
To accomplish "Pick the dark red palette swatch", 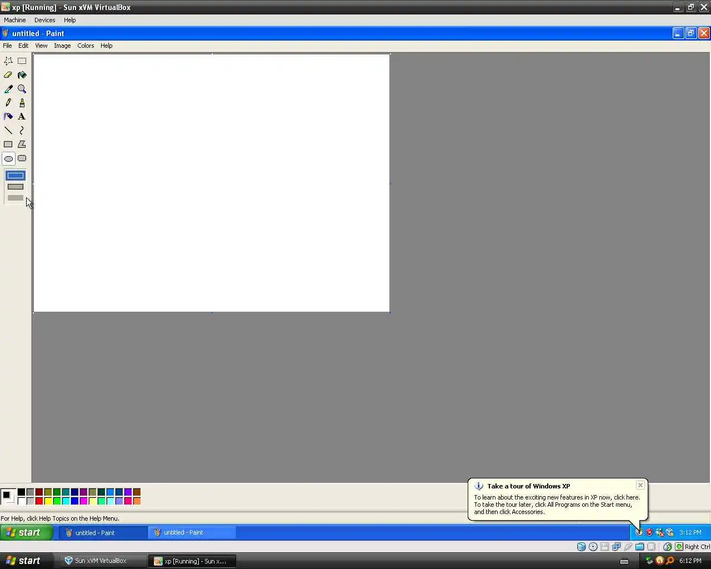I will 39,492.
